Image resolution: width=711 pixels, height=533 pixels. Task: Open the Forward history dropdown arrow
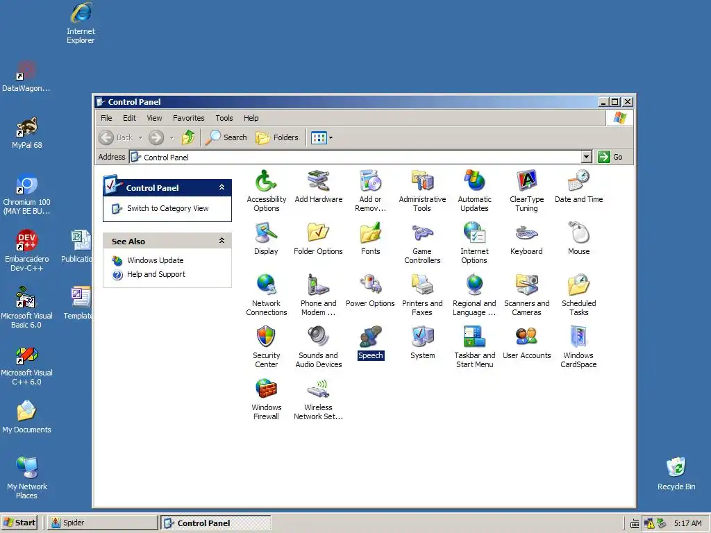[x=172, y=137]
